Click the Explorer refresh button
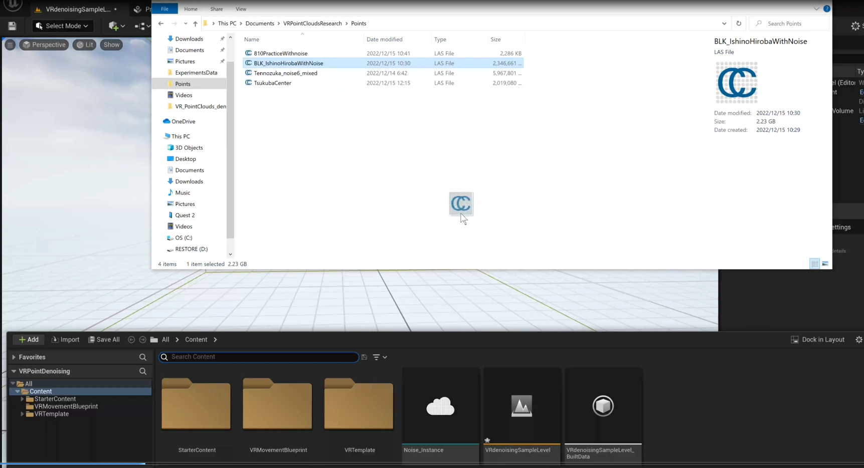 pos(739,24)
